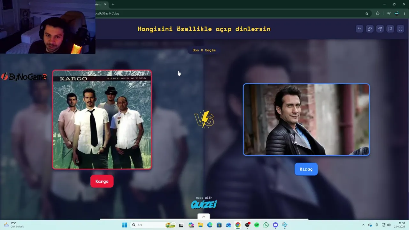
Task: Open the browser extensions puzzle icon
Action: coord(378,13)
